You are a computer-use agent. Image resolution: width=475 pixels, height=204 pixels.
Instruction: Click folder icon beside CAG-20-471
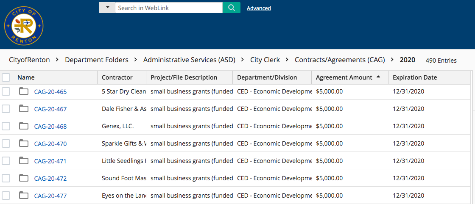click(24, 161)
